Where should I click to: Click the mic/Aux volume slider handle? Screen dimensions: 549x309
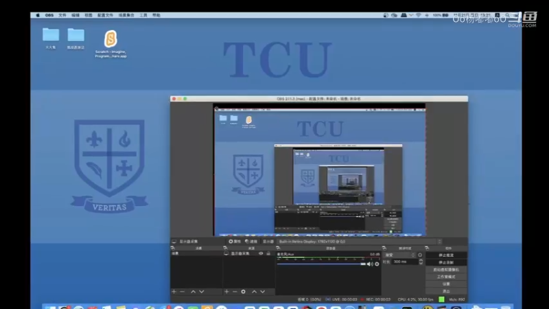363,264
